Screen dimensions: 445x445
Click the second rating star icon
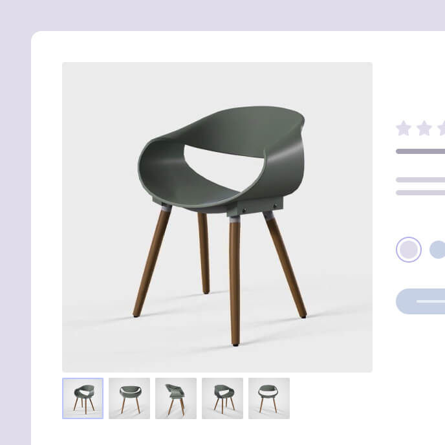coord(424,128)
